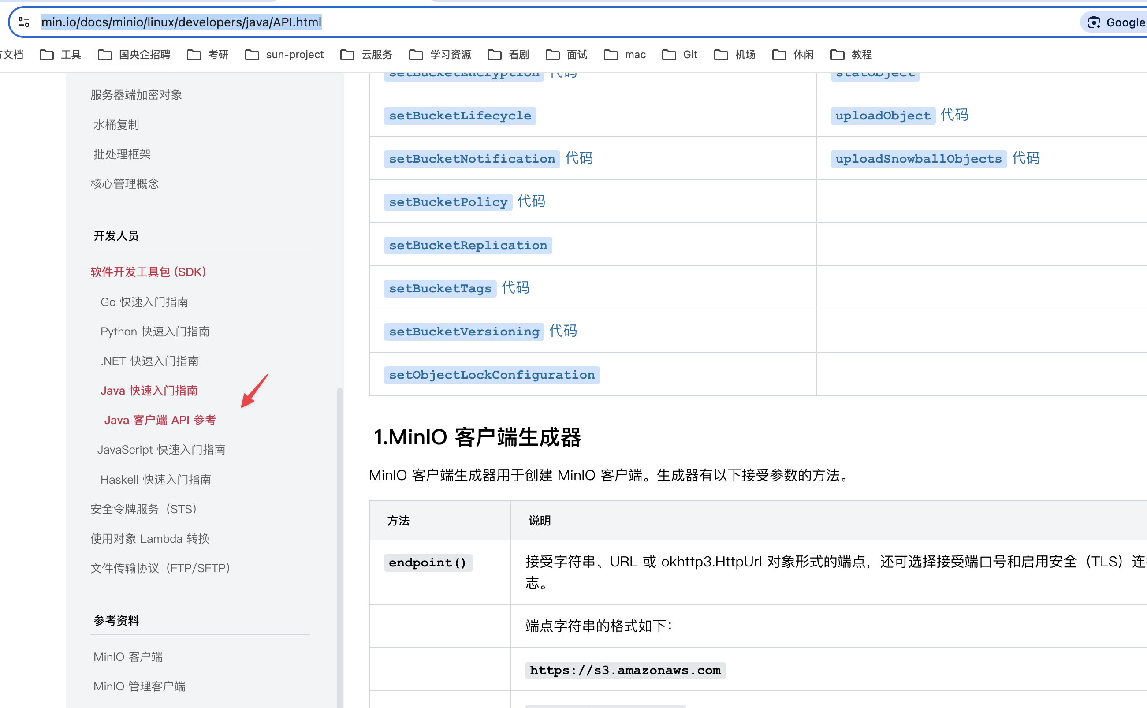This screenshot has width=1147, height=708.
Task: Open the 国央企招聘 bookmarks folder
Action: pyautogui.click(x=134, y=55)
